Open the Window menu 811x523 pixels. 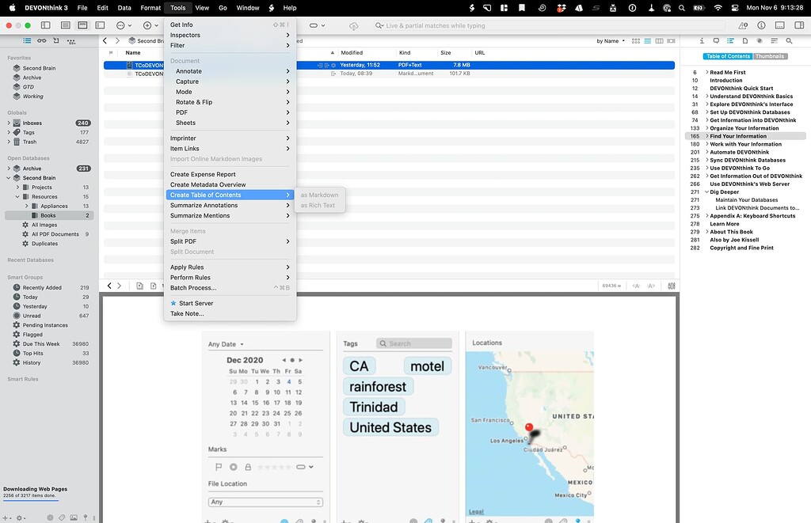(x=249, y=8)
